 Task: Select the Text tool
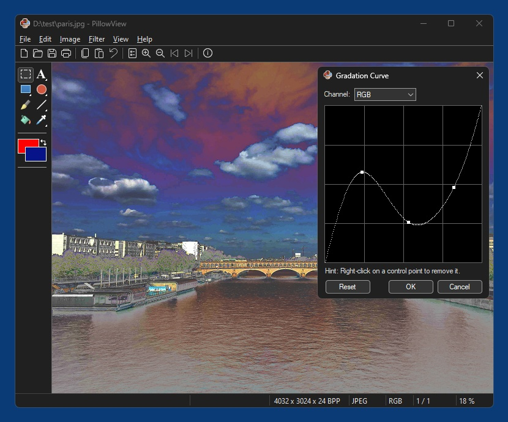click(x=41, y=74)
